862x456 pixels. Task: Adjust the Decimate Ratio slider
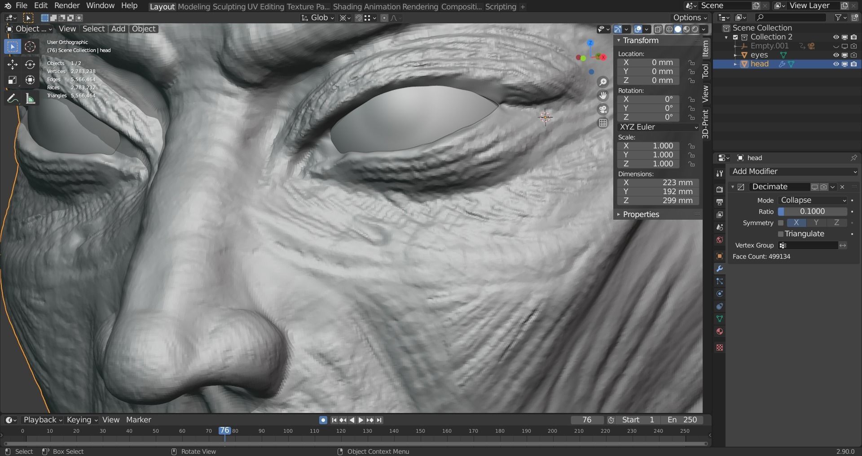click(813, 212)
